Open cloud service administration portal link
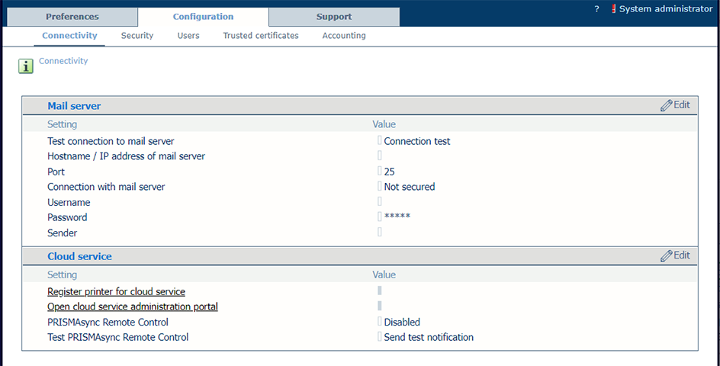 (x=133, y=307)
